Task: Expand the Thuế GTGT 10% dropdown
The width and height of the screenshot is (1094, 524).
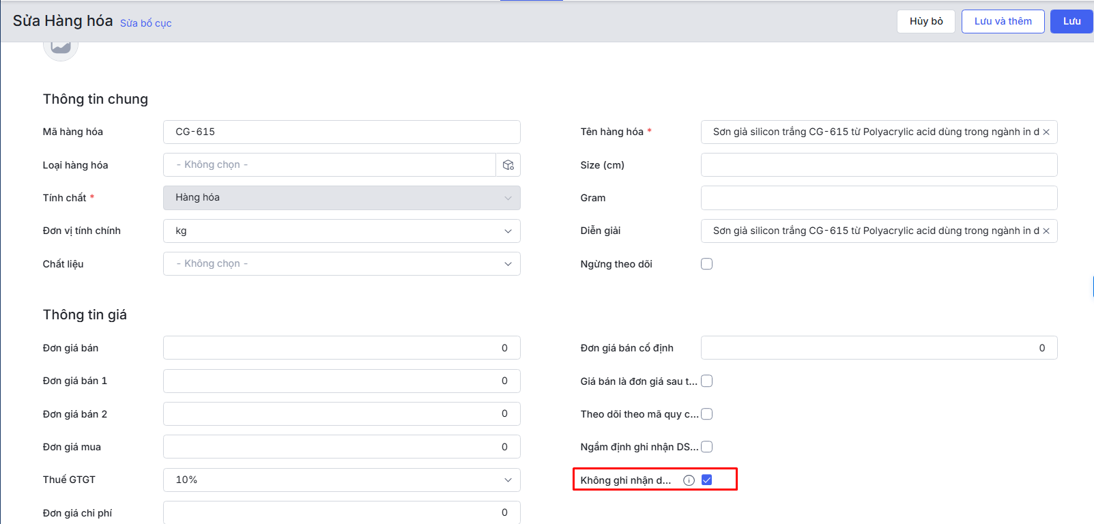Action: (x=341, y=480)
